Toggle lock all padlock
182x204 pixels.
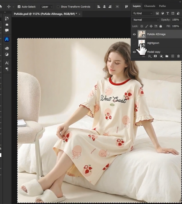[161, 26]
